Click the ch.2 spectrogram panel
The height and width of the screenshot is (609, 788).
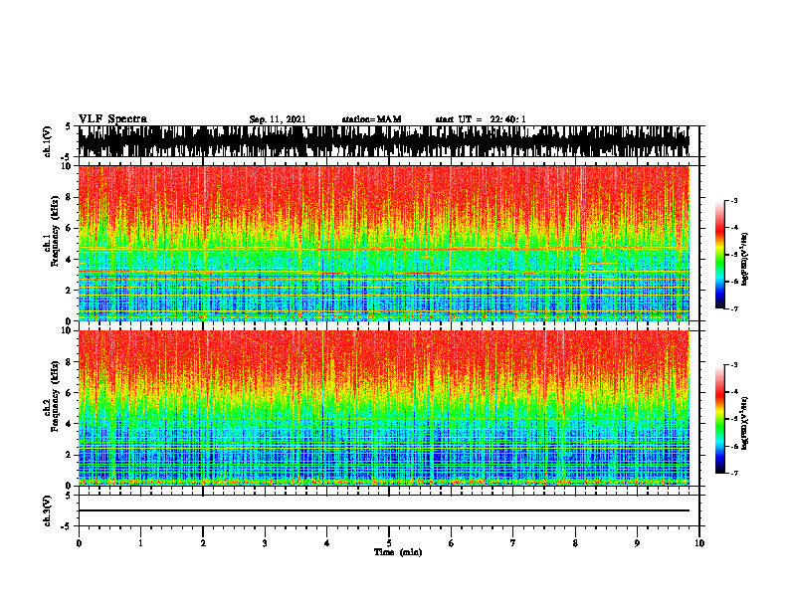pos(383,408)
